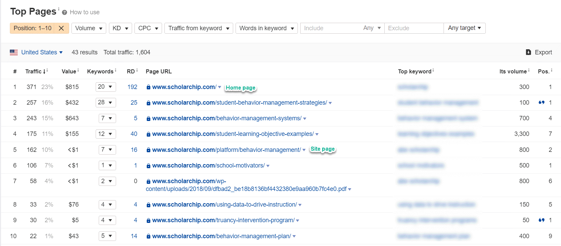The height and width of the screenshot is (246, 561).
Task: Open the Any match-type dropdown
Action: pyautogui.click(x=372, y=28)
